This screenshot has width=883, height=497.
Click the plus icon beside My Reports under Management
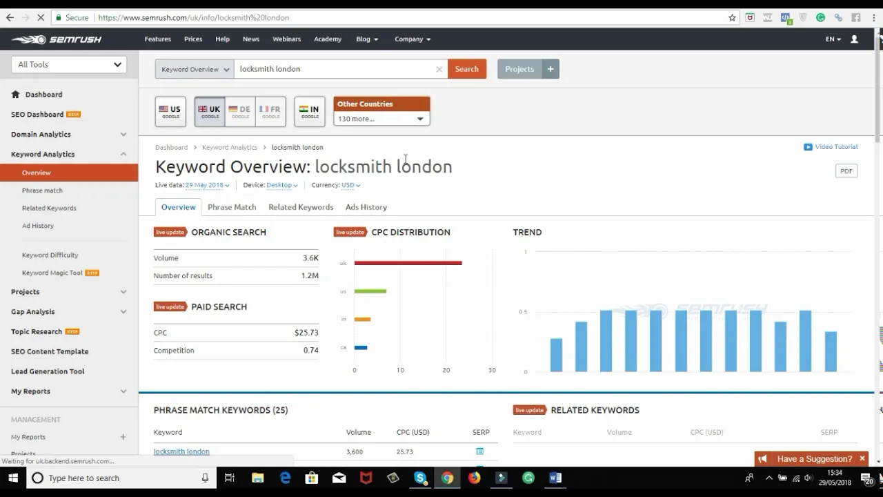click(x=123, y=437)
